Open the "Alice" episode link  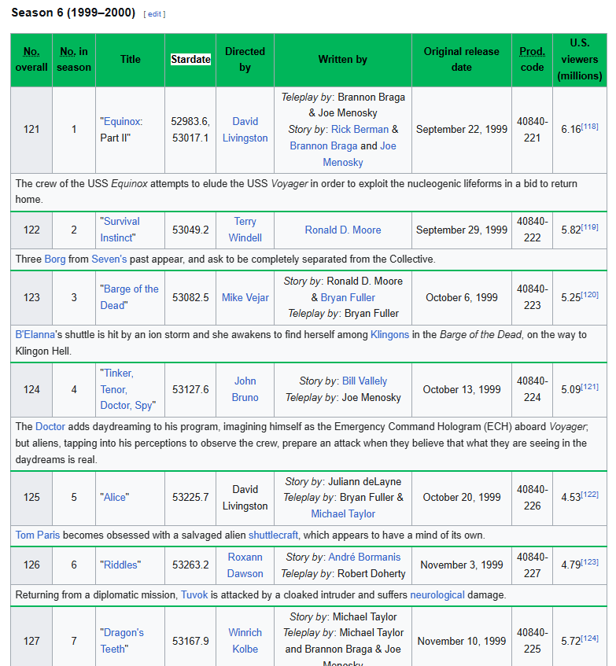pyautogui.click(x=115, y=498)
